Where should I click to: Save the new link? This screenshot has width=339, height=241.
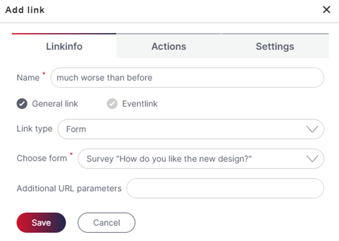point(41,223)
